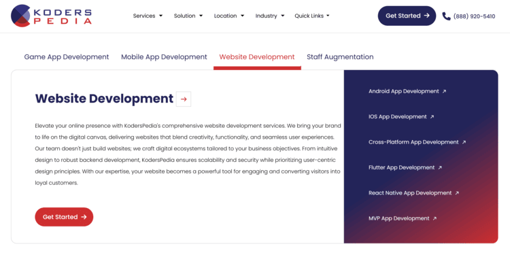The image size is (510, 253).
Task: Click the external arrow beside IOS App Development
Action: coord(432,117)
